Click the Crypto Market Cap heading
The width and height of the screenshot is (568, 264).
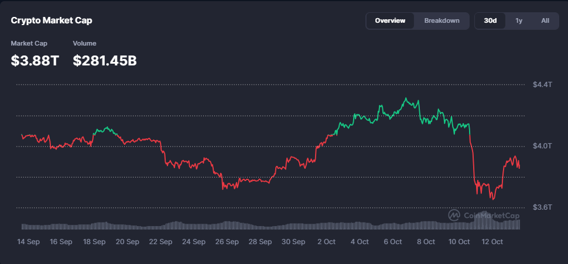(x=52, y=20)
